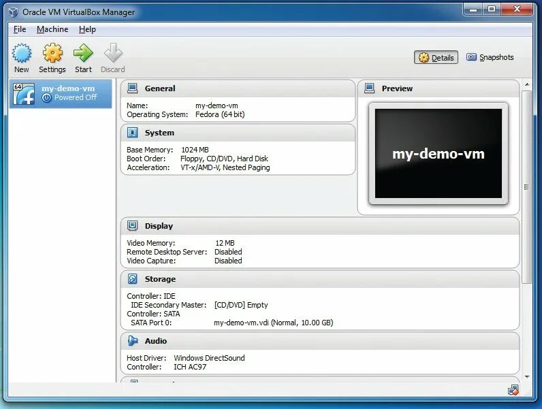Click the 12 MB video memory value
This screenshot has height=409, width=542.
pyautogui.click(x=225, y=243)
